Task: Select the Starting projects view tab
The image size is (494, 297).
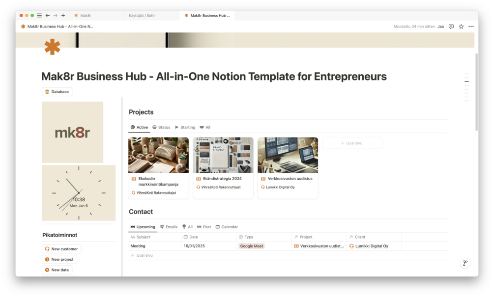Action: pos(185,127)
